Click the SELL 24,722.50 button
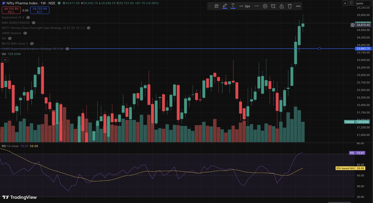Image resolution: width=373 pixels, height=203 pixels. point(11,10)
